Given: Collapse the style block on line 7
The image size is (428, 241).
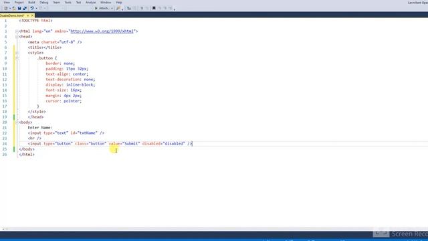Looking at the screenshot, I should tap(17, 53).
